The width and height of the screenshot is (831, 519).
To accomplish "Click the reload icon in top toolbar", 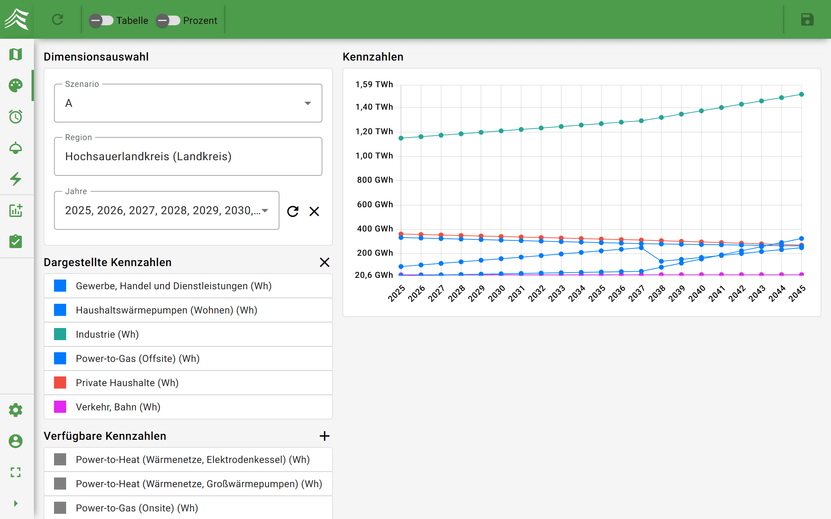I will [x=57, y=20].
